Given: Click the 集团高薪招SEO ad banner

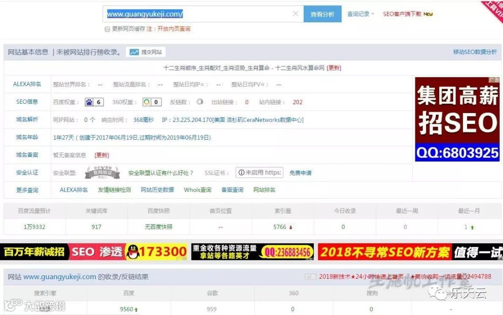Looking at the screenshot, I should [457, 119].
